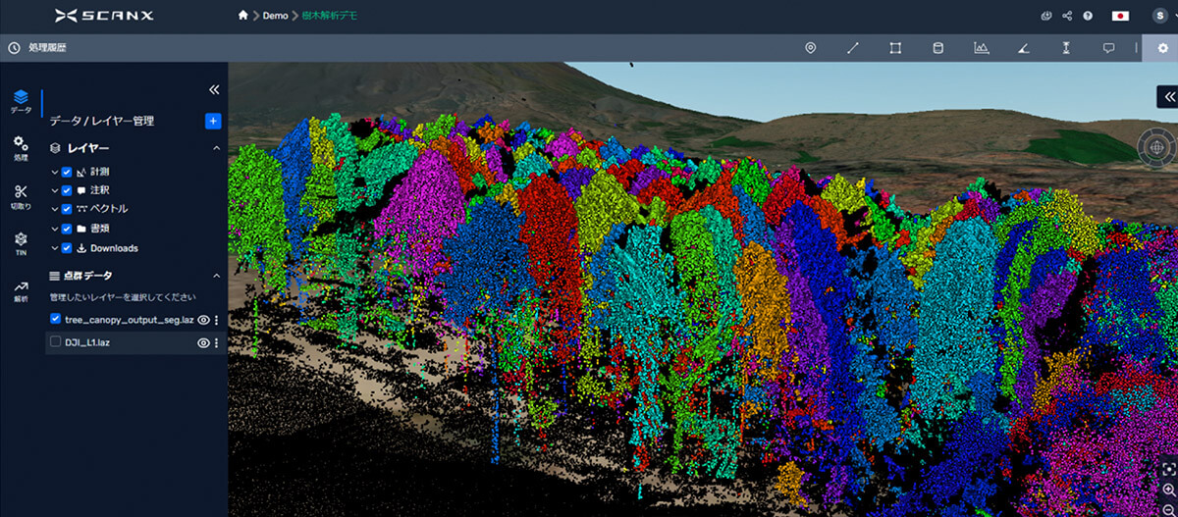Enable the DJI_L1.laz layer checkbox
This screenshot has height=517, width=1178.
coord(56,342)
